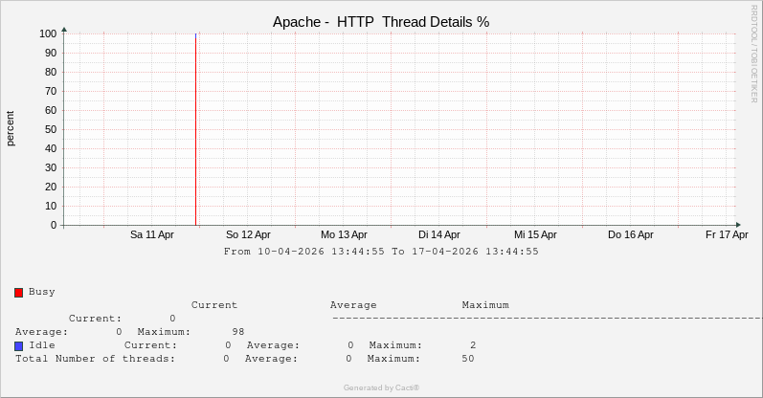
Task: Click the arrow at the x-axis end
Action: click(738, 226)
